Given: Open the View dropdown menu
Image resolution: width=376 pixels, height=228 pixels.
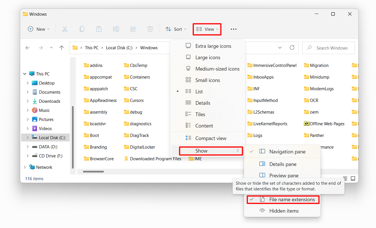Looking at the screenshot, I should point(207,29).
